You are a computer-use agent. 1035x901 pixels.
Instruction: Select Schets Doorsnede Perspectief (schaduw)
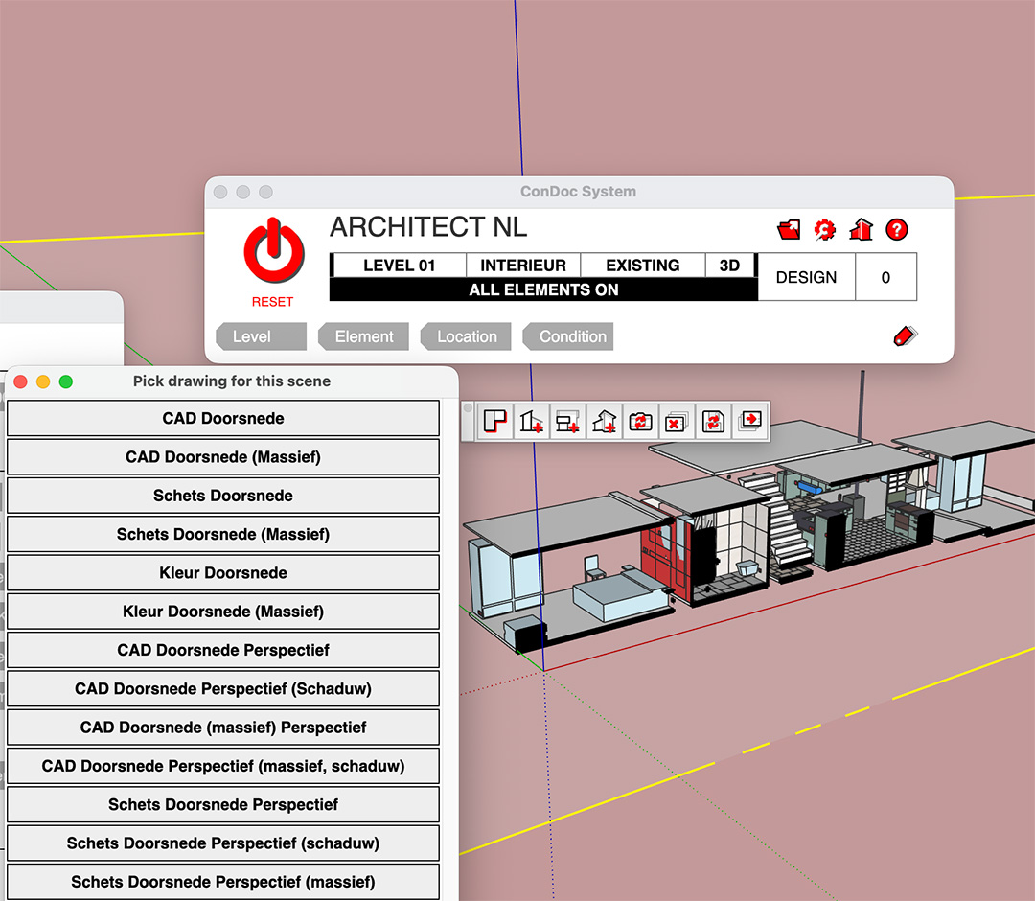point(223,843)
